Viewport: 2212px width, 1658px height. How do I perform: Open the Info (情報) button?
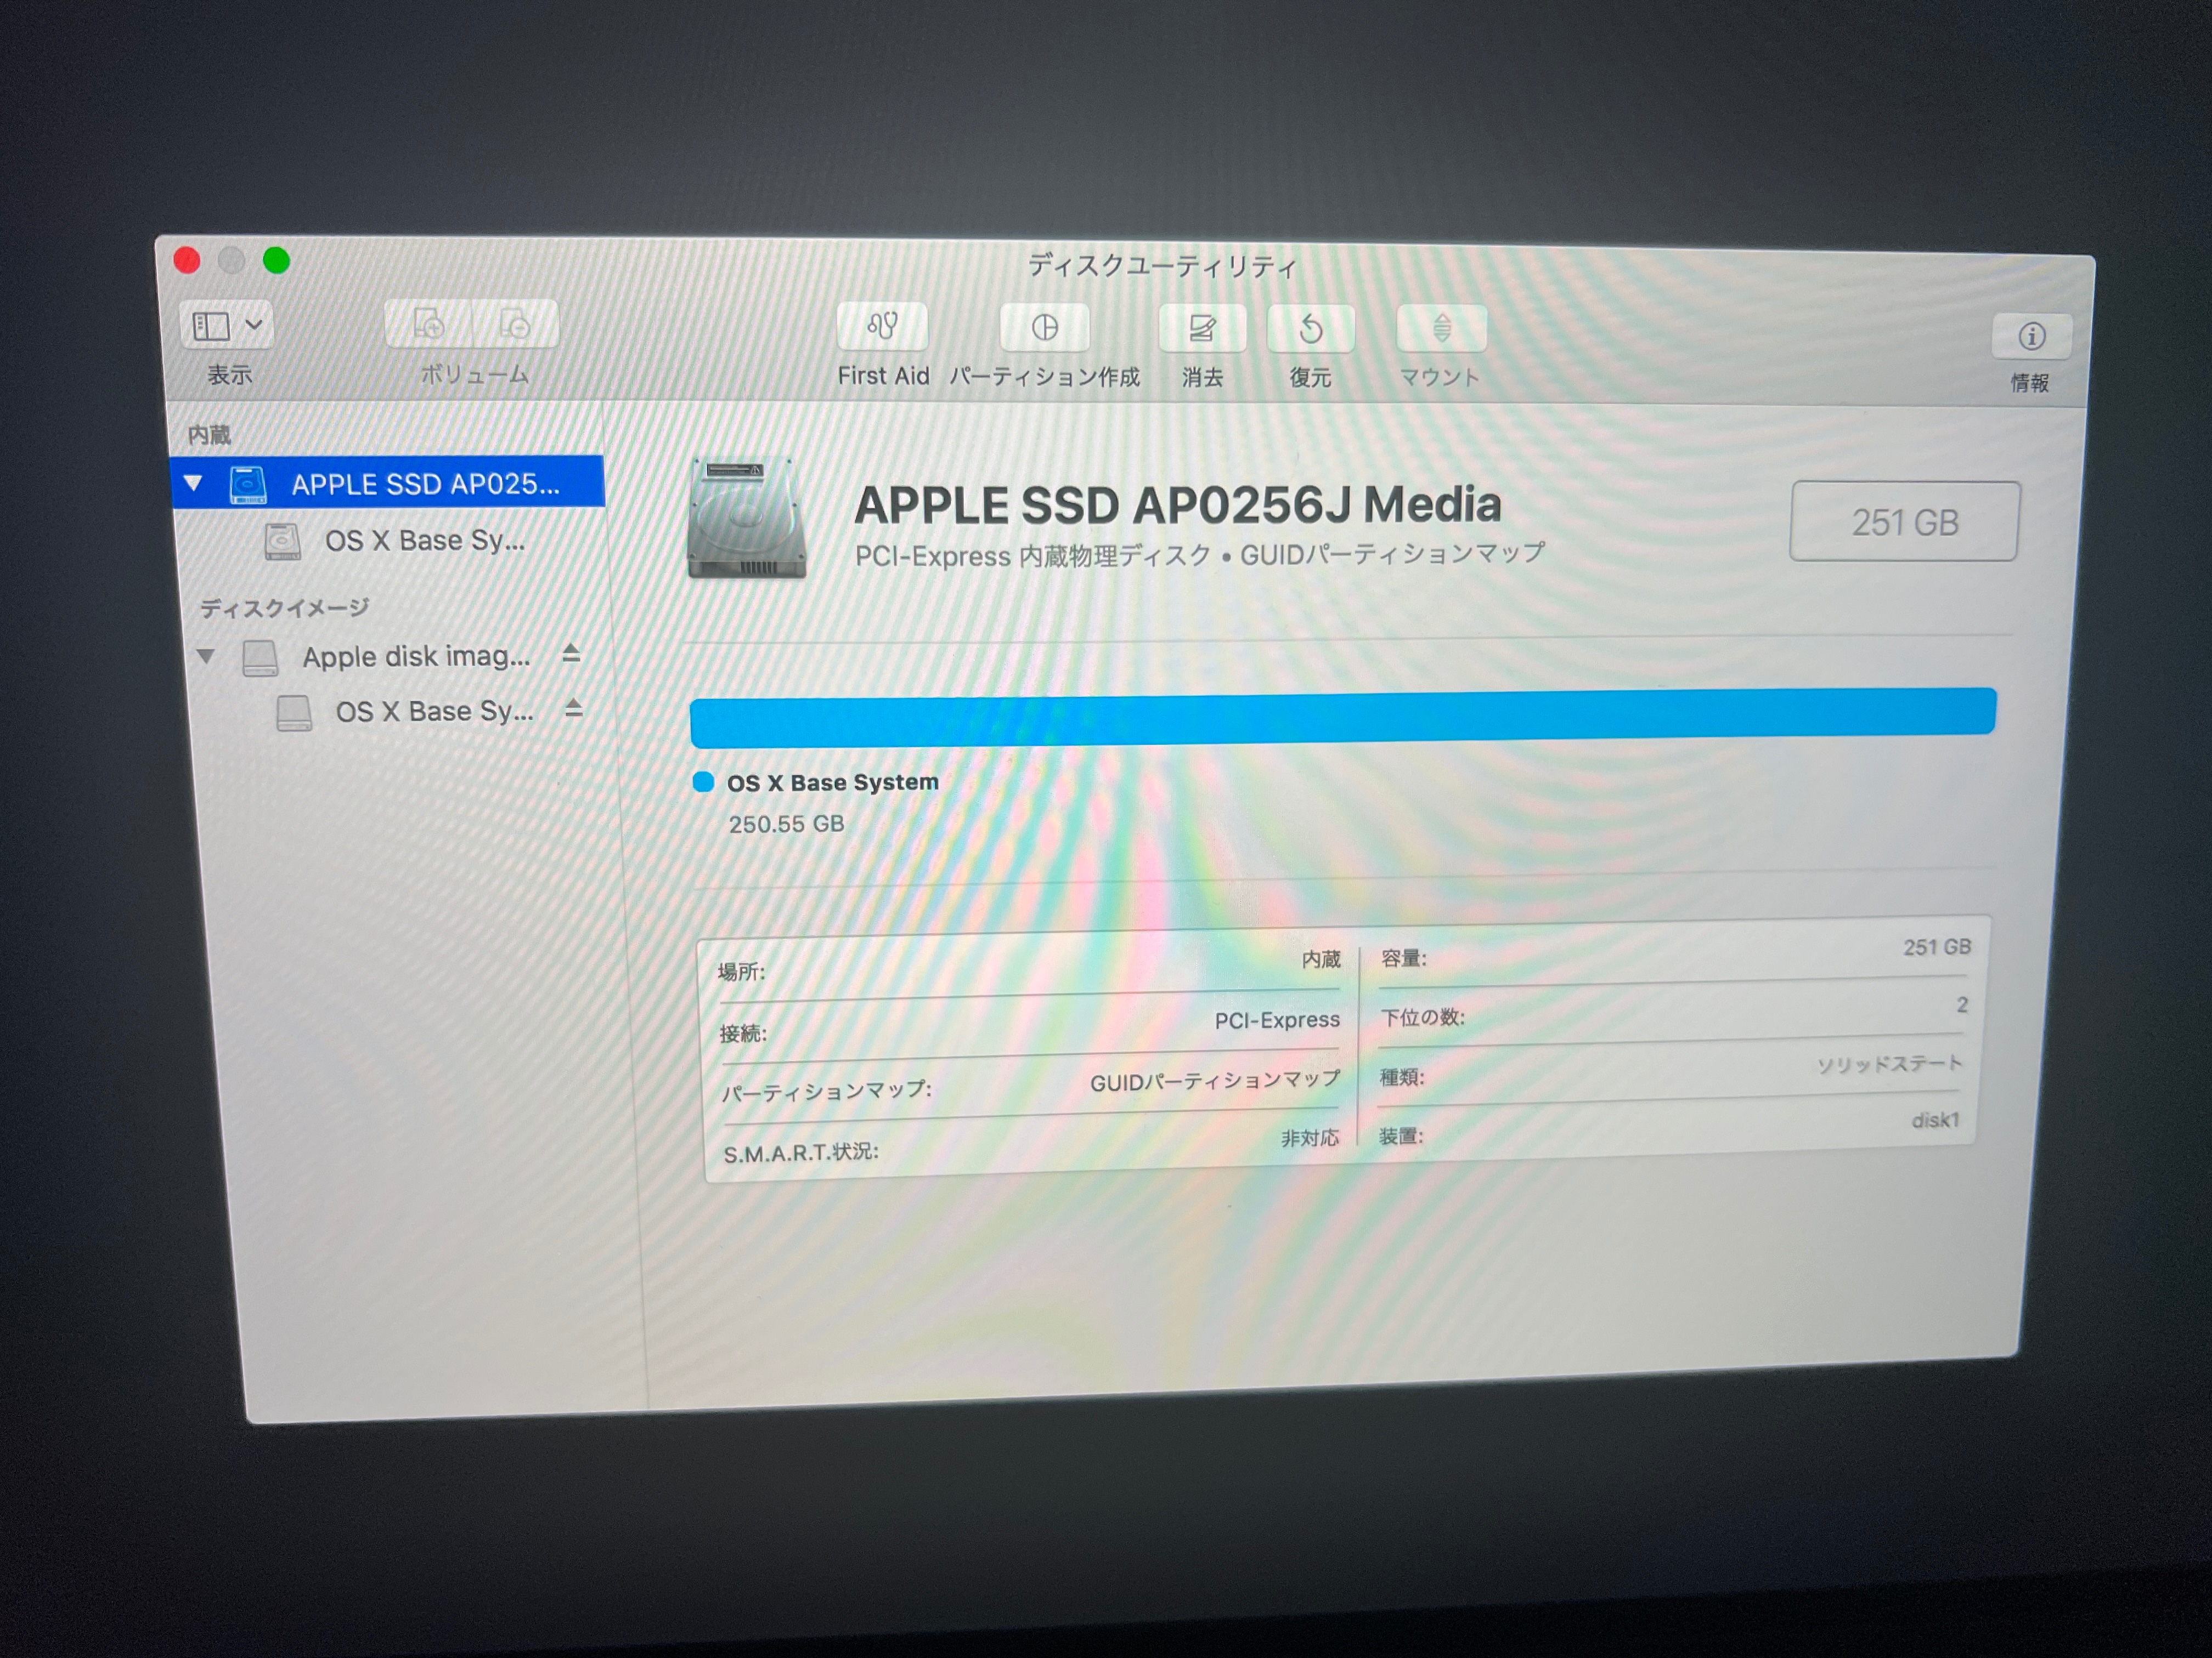click(2031, 336)
